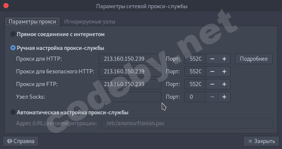Open the Подробнее details button
The image size is (282, 149).
click(254, 59)
